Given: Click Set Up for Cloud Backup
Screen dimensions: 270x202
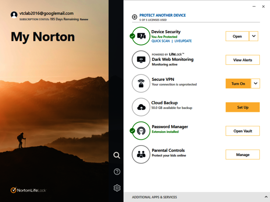Looking at the screenshot, I should (x=242, y=107).
